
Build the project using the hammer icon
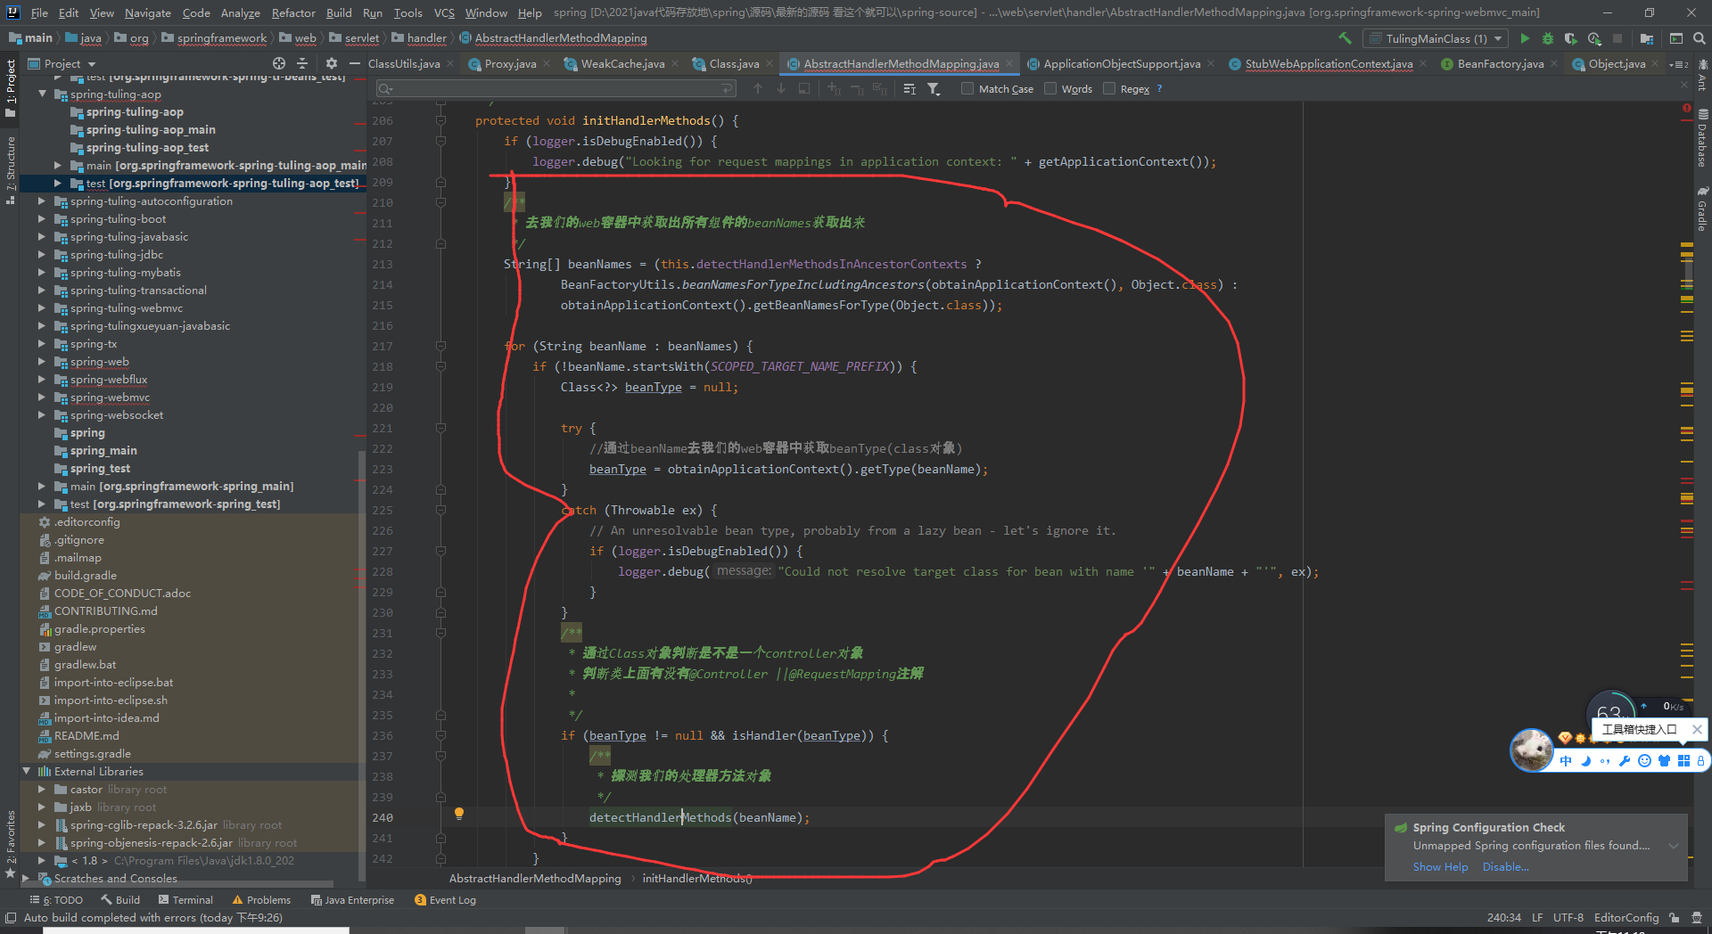1345,38
